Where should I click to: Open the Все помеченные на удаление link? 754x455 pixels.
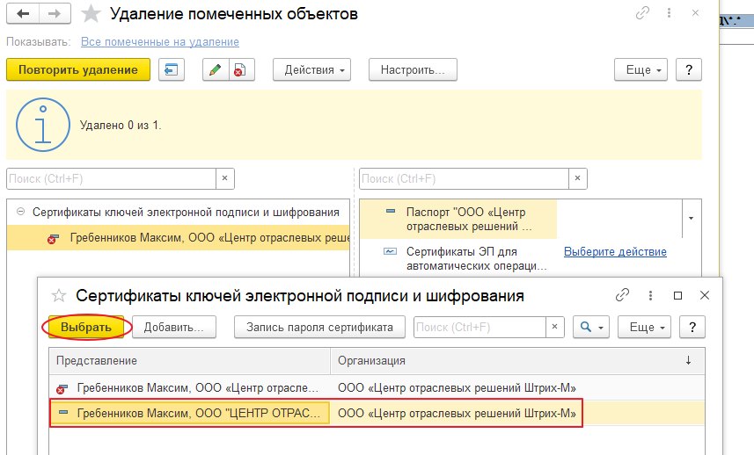pos(159,42)
